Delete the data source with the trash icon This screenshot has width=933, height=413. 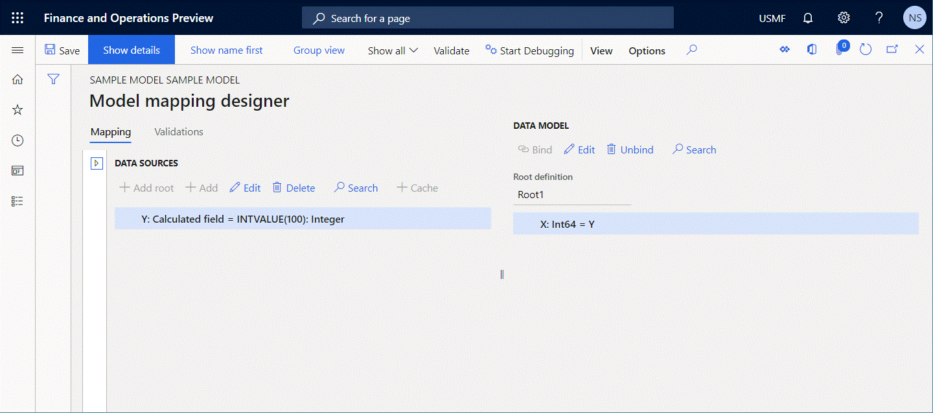click(294, 188)
